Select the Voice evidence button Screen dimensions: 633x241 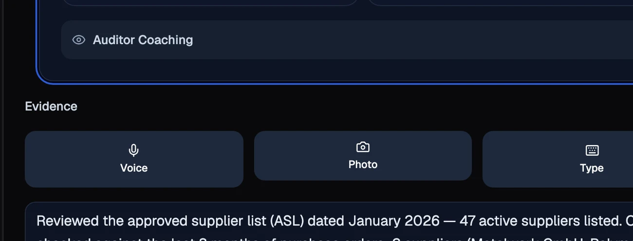[134, 159]
